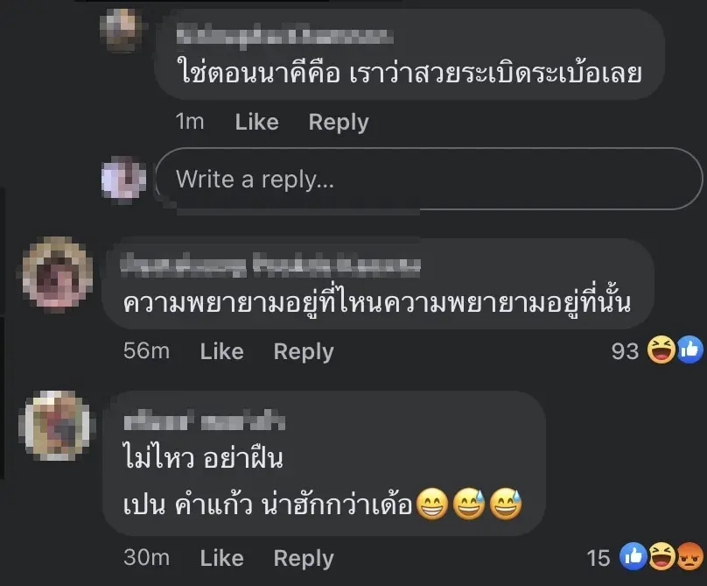Open the profile picture of the 1m commenter

pos(124,31)
